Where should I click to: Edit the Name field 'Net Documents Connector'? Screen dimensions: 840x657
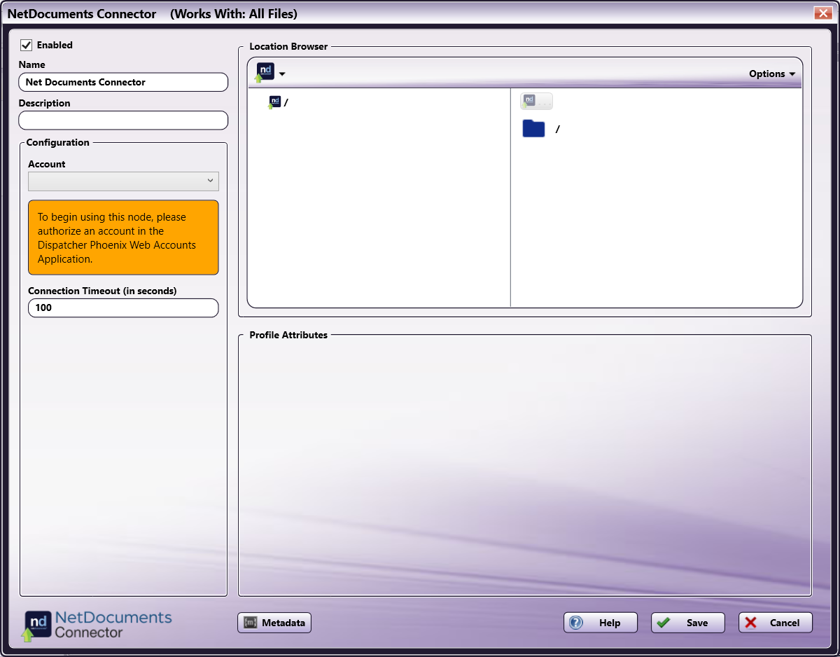click(123, 82)
